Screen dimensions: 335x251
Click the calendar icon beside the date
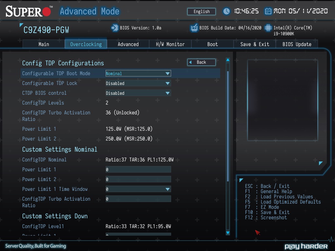click(268, 11)
